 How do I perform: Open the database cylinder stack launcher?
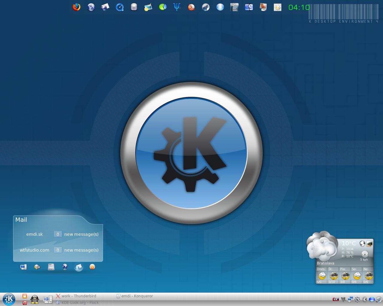pos(134,7)
